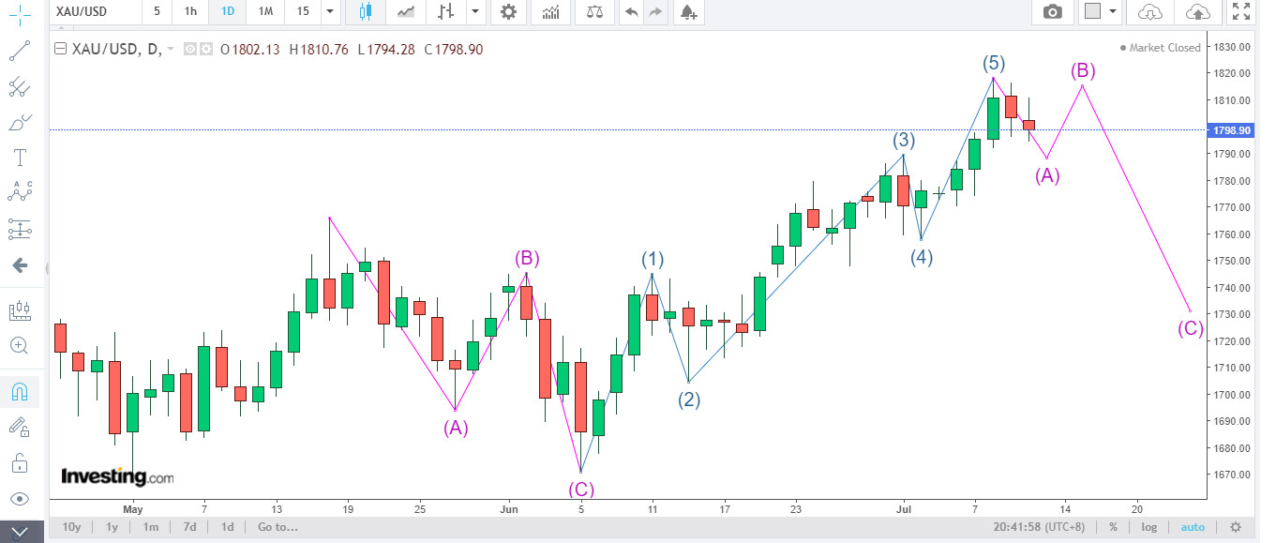This screenshot has width=1276, height=543.
Task: Redo the chart action
Action: pos(655,12)
